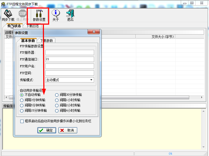Select 间隔30分钟传输 radio option
The image size is (209, 156).
(57, 95)
